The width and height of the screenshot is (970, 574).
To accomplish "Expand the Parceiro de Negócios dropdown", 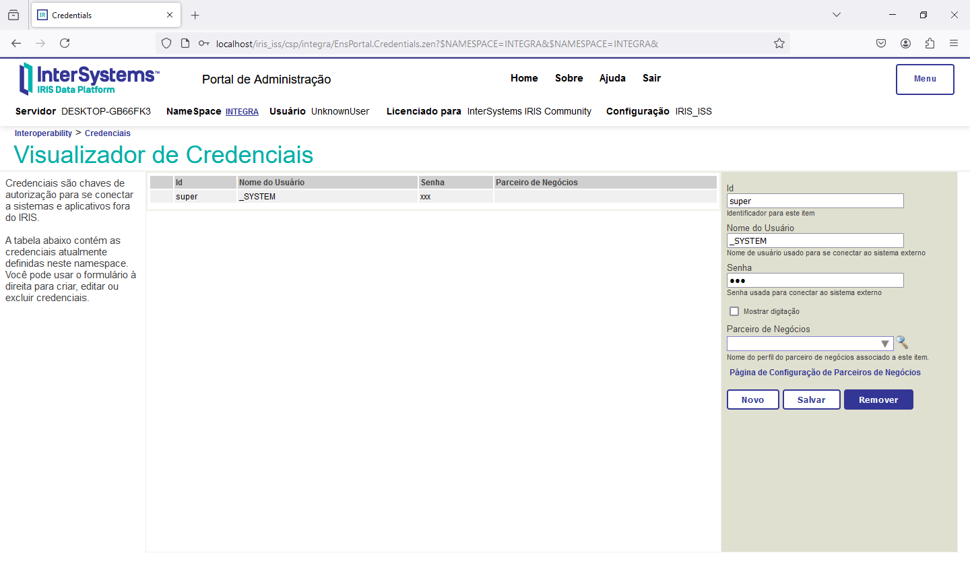I will pos(884,344).
